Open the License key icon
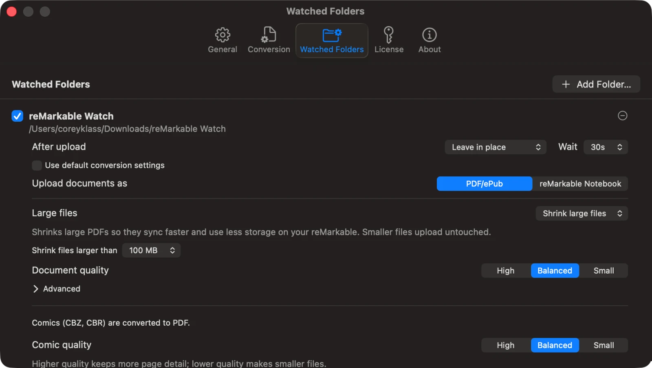652x368 pixels. (389, 35)
